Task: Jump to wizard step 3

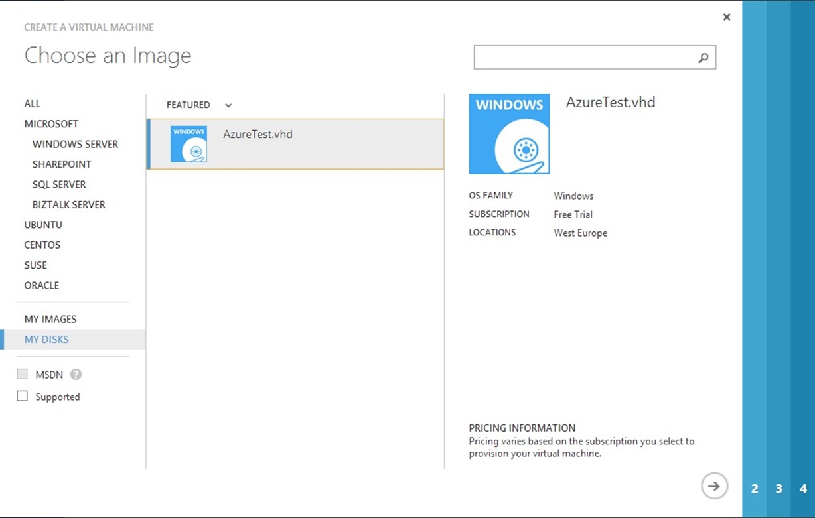Action: click(778, 489)
